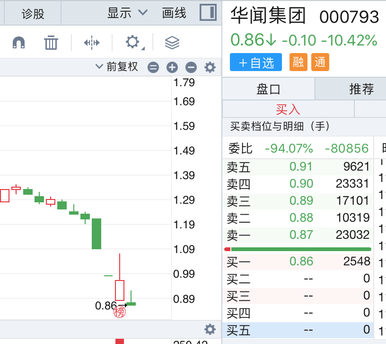Click the red 榜 badge on chart
386x344 pixels.
coord(120,312)
